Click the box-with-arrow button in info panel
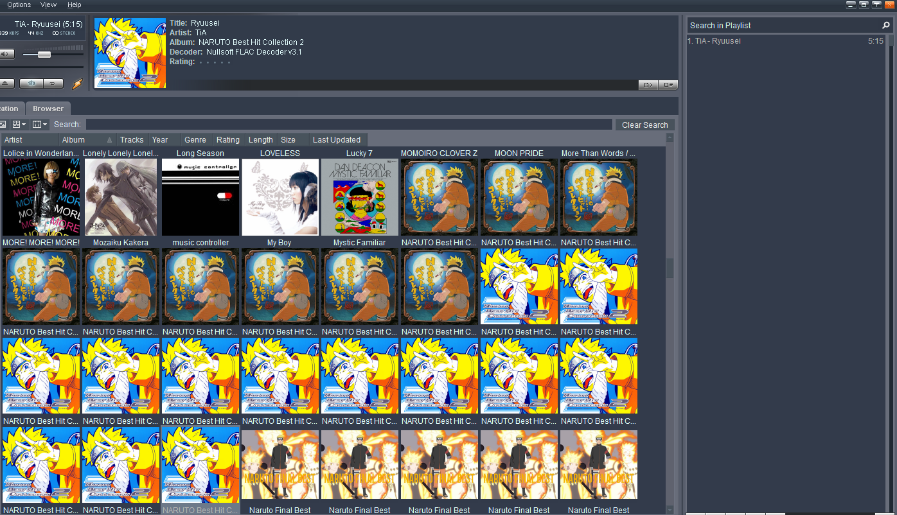The image size is (897, 515). (648, 85)
